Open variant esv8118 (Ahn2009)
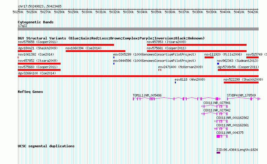The height and width of the screenshot is (164, 267). click(190, 79)
